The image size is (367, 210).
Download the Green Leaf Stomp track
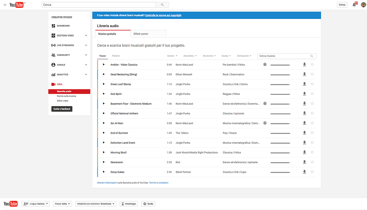(304, 84)
